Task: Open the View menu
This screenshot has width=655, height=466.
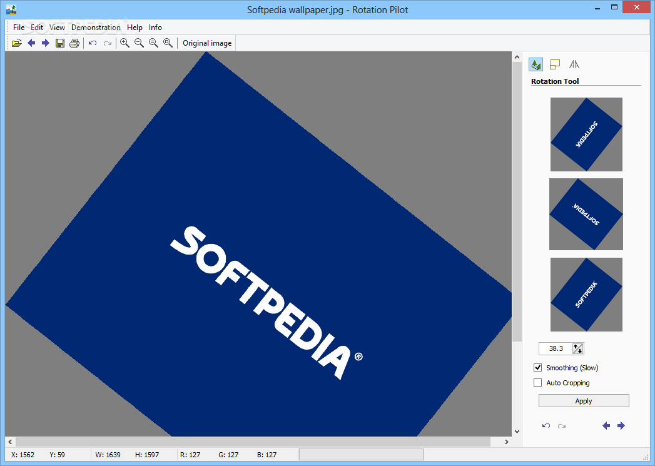Action: click(x=57, y=28)
